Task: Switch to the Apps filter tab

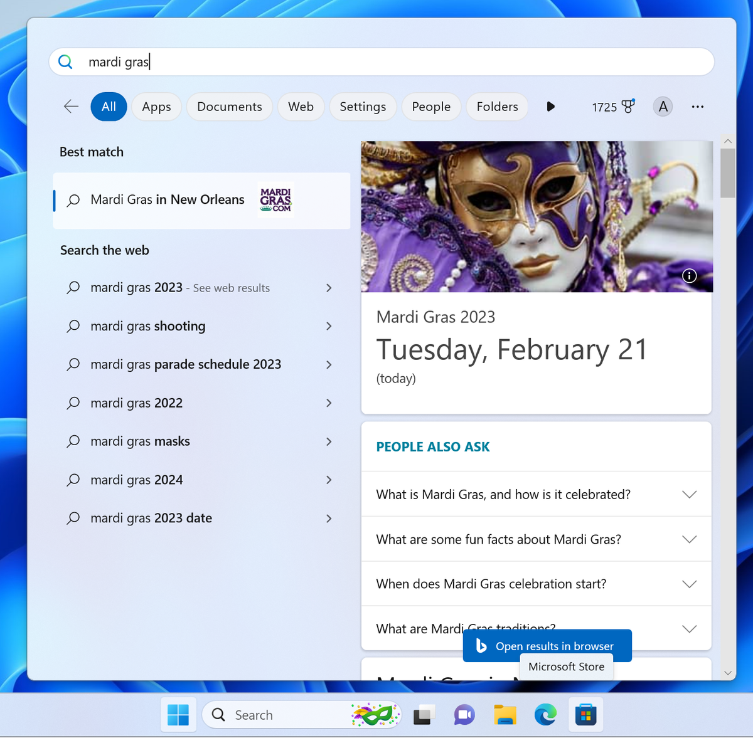Action: coord(156,107)
